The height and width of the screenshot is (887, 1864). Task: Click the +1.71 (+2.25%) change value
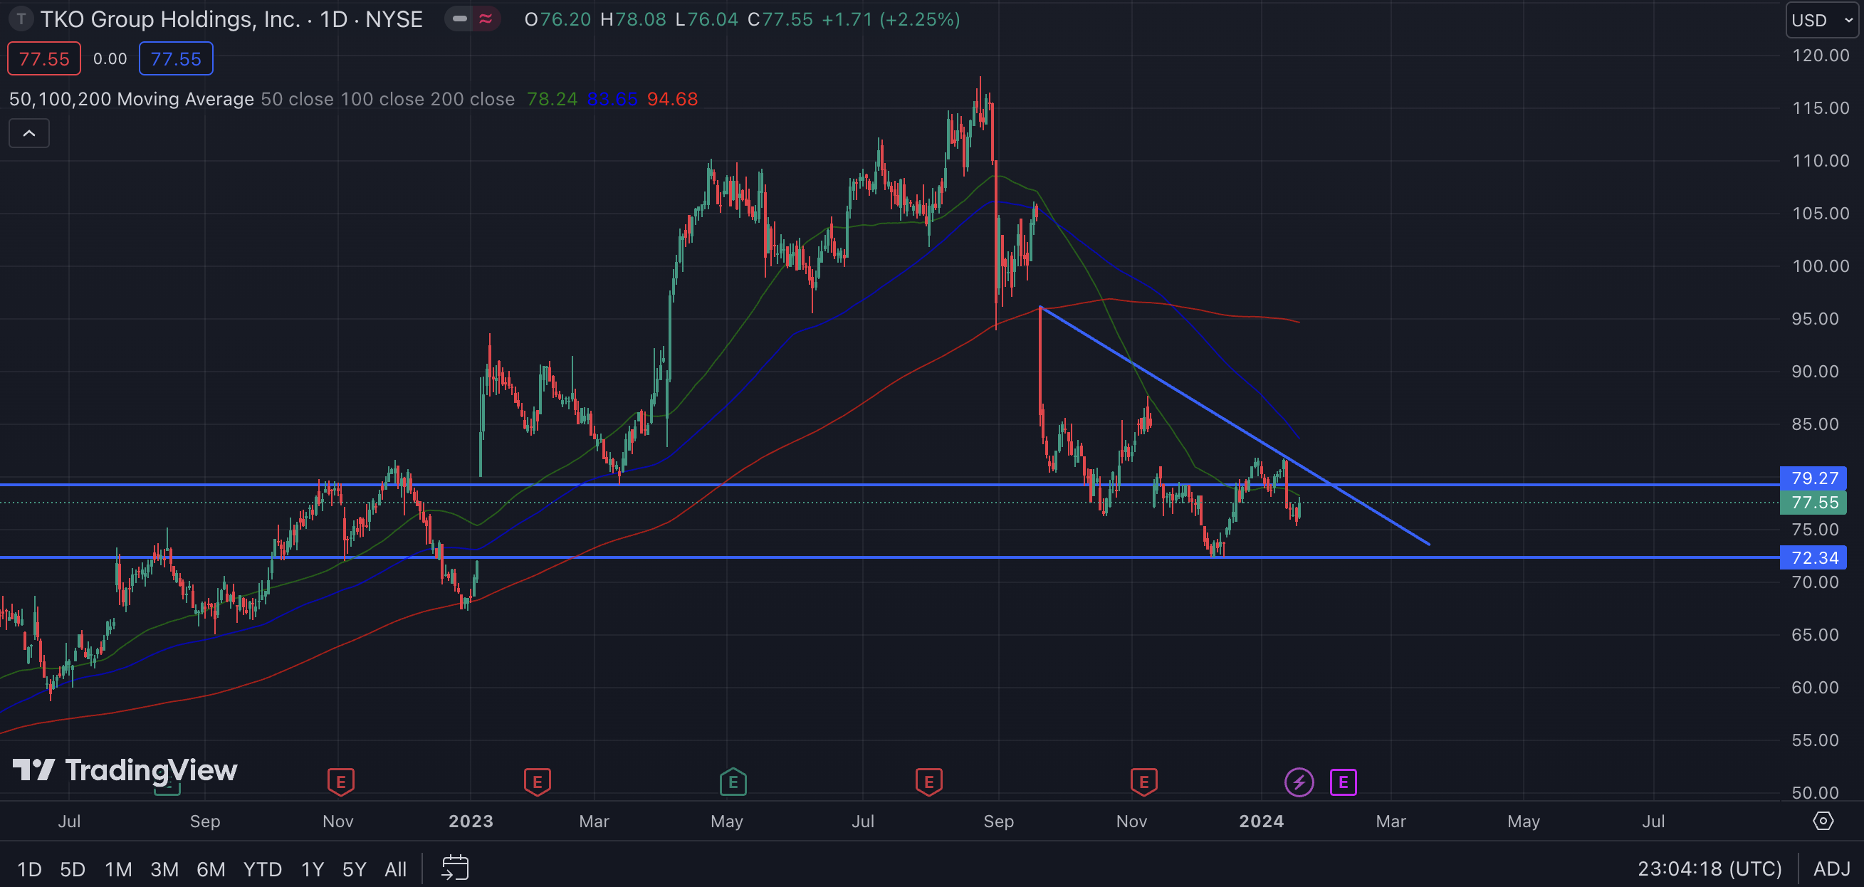(891, 19)
